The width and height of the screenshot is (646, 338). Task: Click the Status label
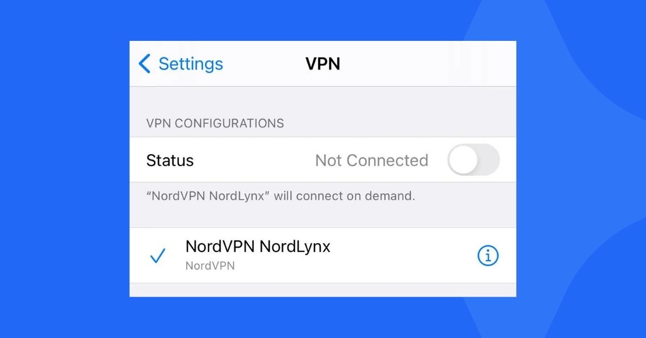click(170, 160)
